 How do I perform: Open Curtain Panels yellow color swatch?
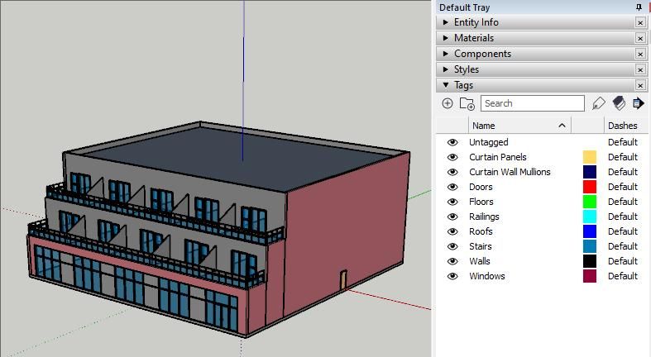(590, 157)
